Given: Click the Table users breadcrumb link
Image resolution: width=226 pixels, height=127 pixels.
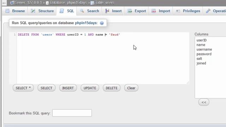Looking at the screenshot, I should pos(105,3).
